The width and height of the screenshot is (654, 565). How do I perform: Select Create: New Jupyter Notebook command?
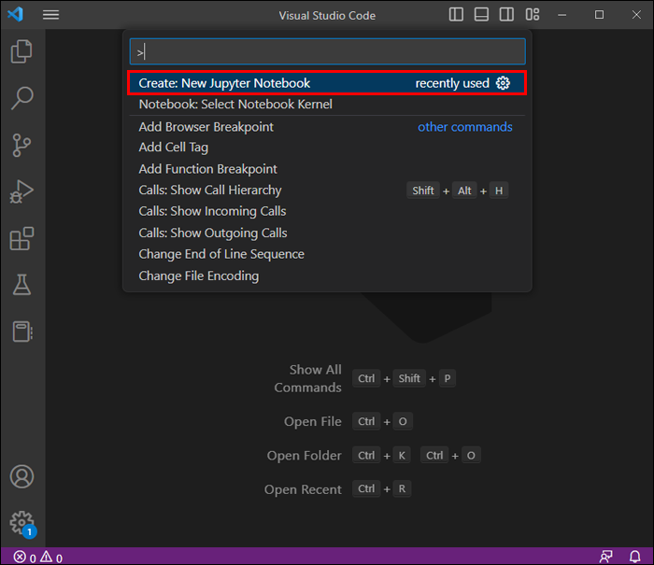click(327, 83)
